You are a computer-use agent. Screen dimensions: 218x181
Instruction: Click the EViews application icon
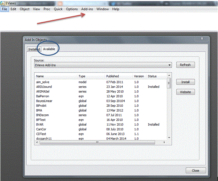click(2, 3)
